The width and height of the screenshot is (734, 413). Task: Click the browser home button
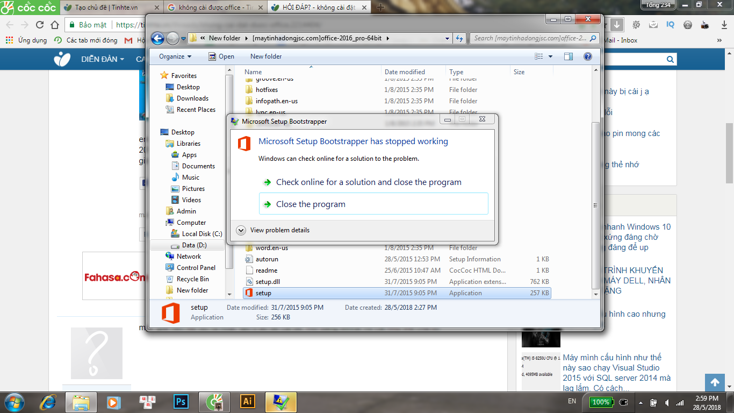tap(55, 25)
